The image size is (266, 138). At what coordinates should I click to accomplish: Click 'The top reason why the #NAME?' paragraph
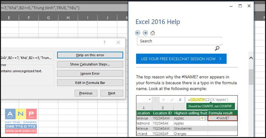click(x=186, y=83)
